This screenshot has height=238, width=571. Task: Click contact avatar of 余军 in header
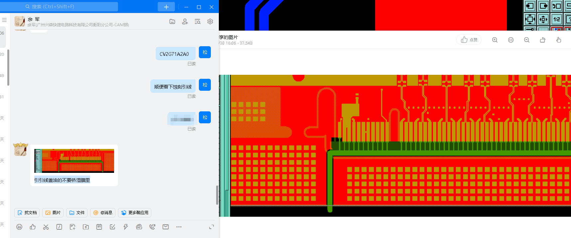coord(20,21)
